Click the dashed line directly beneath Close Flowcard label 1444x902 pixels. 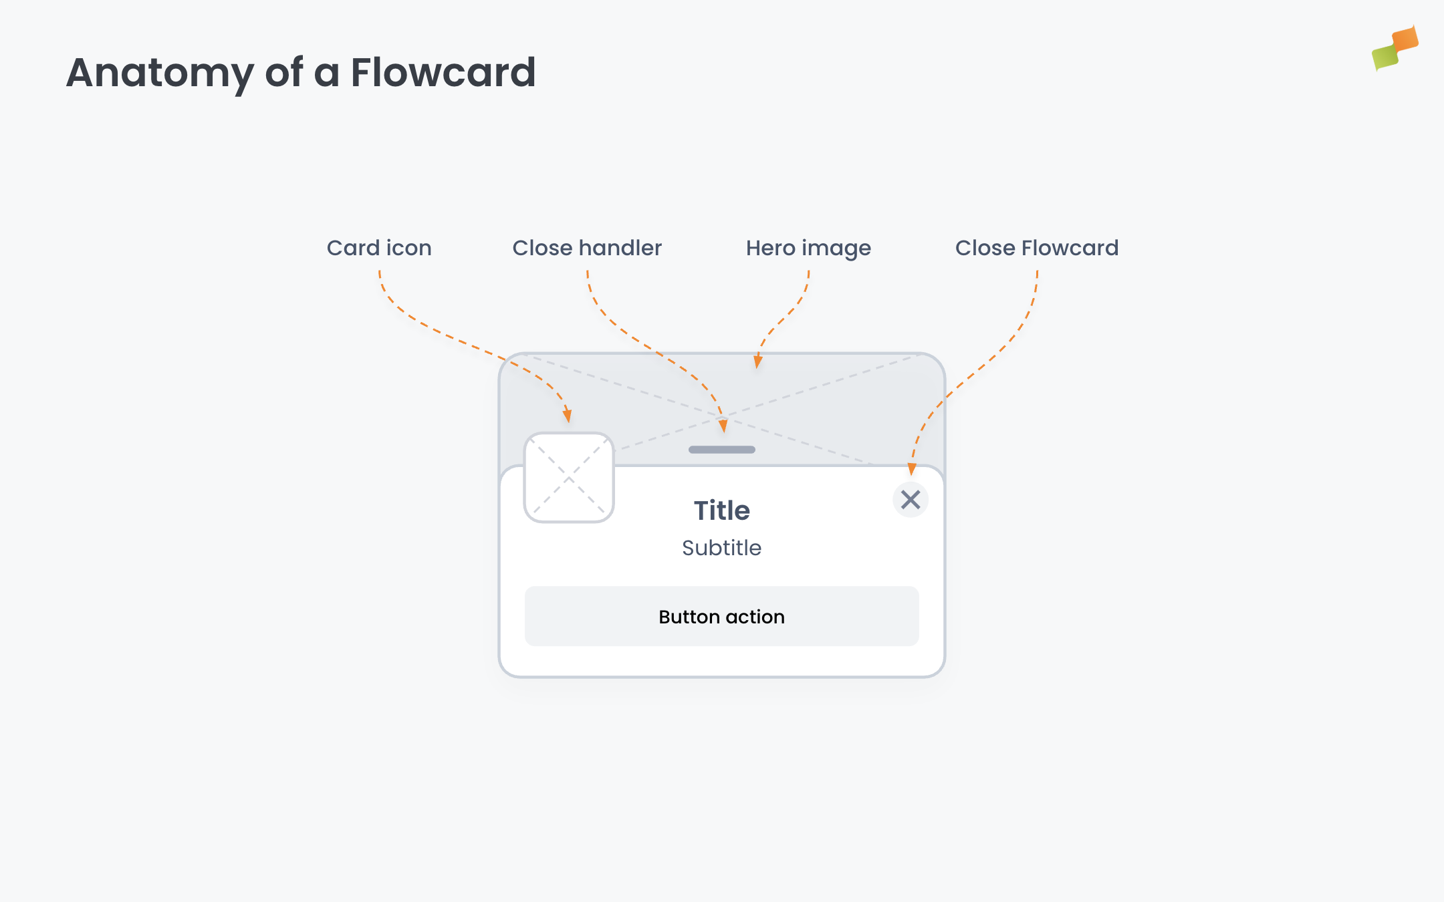click(x=1036, y=287)
